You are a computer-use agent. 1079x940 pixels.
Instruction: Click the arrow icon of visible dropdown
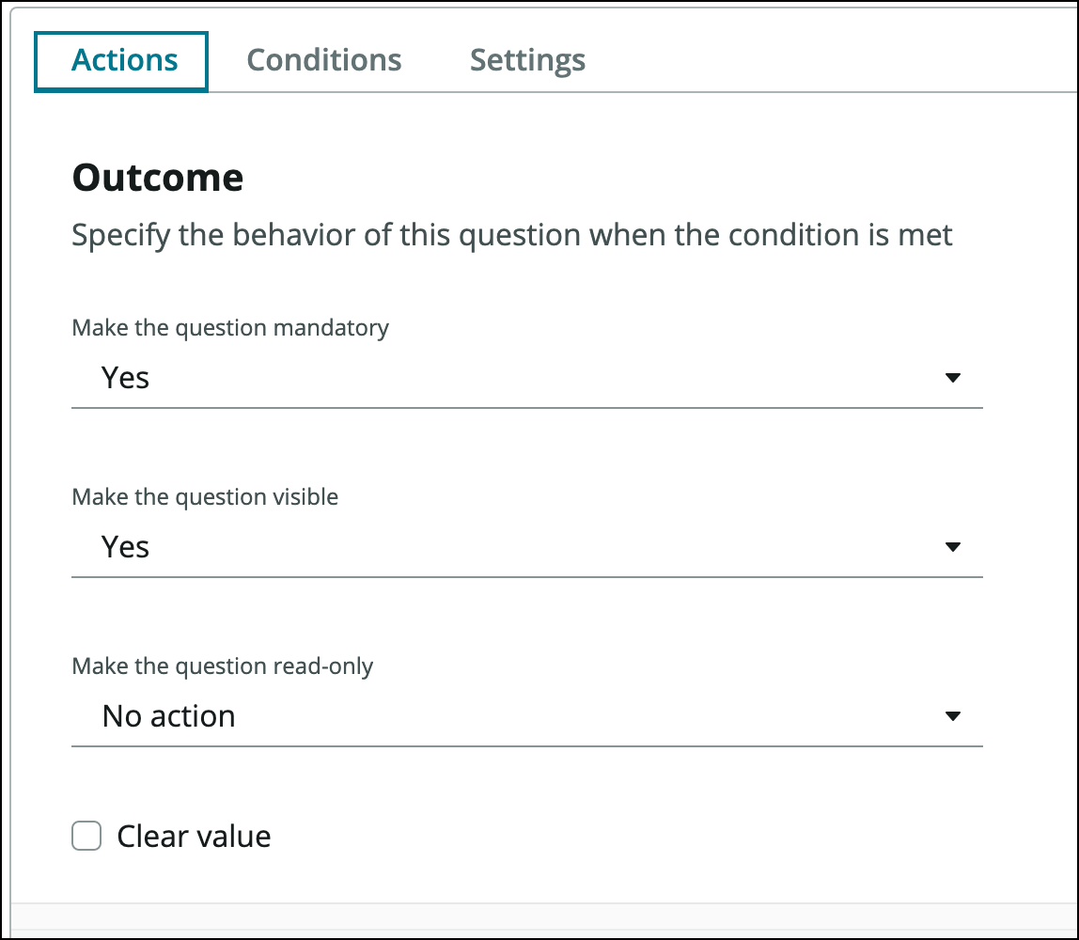(952, 547)
